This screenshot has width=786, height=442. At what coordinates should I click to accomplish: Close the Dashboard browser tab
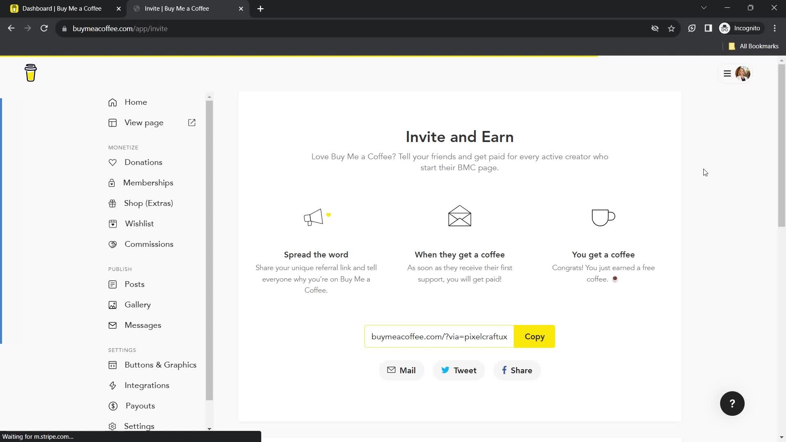coord(118,9)
